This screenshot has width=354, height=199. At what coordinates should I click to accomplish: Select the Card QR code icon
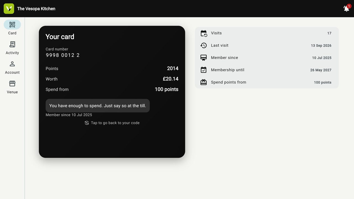click(12, 25)
